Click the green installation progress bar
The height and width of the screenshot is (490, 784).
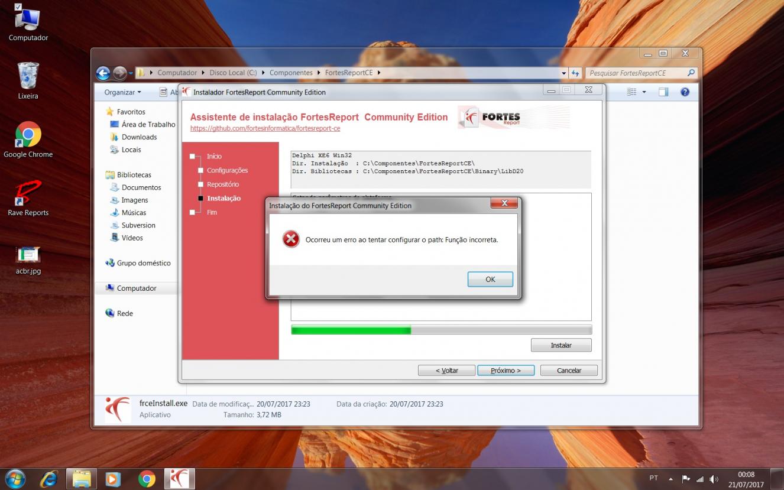(x=441, y=330)
